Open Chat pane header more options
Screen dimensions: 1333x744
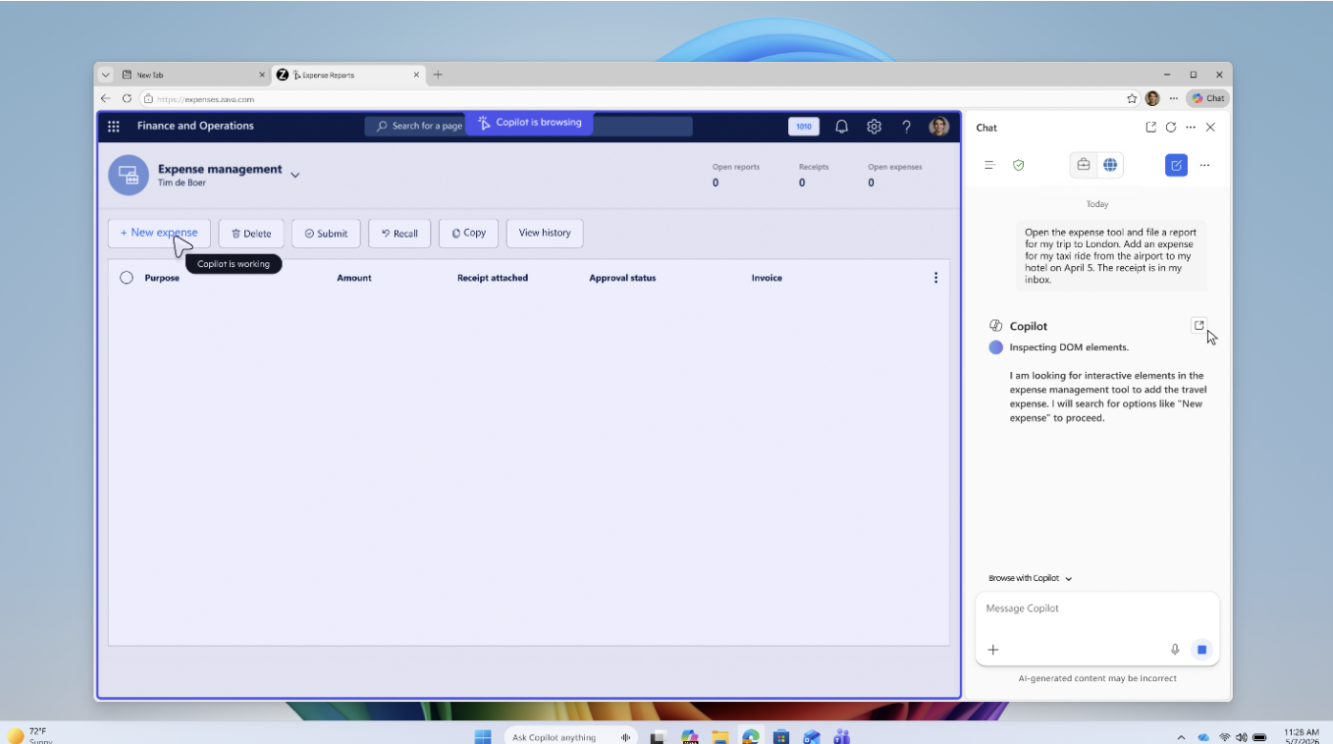pyautogui.click(x=1191, y=127)
